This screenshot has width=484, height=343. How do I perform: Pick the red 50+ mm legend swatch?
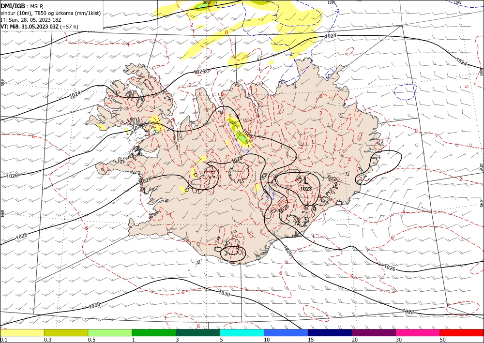(x=462, y=332)
